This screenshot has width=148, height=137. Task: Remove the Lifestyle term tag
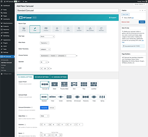65,56
